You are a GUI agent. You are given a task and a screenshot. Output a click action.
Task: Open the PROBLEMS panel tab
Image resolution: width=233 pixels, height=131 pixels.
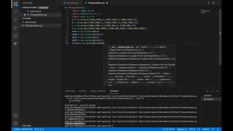[x=70, y=91]
